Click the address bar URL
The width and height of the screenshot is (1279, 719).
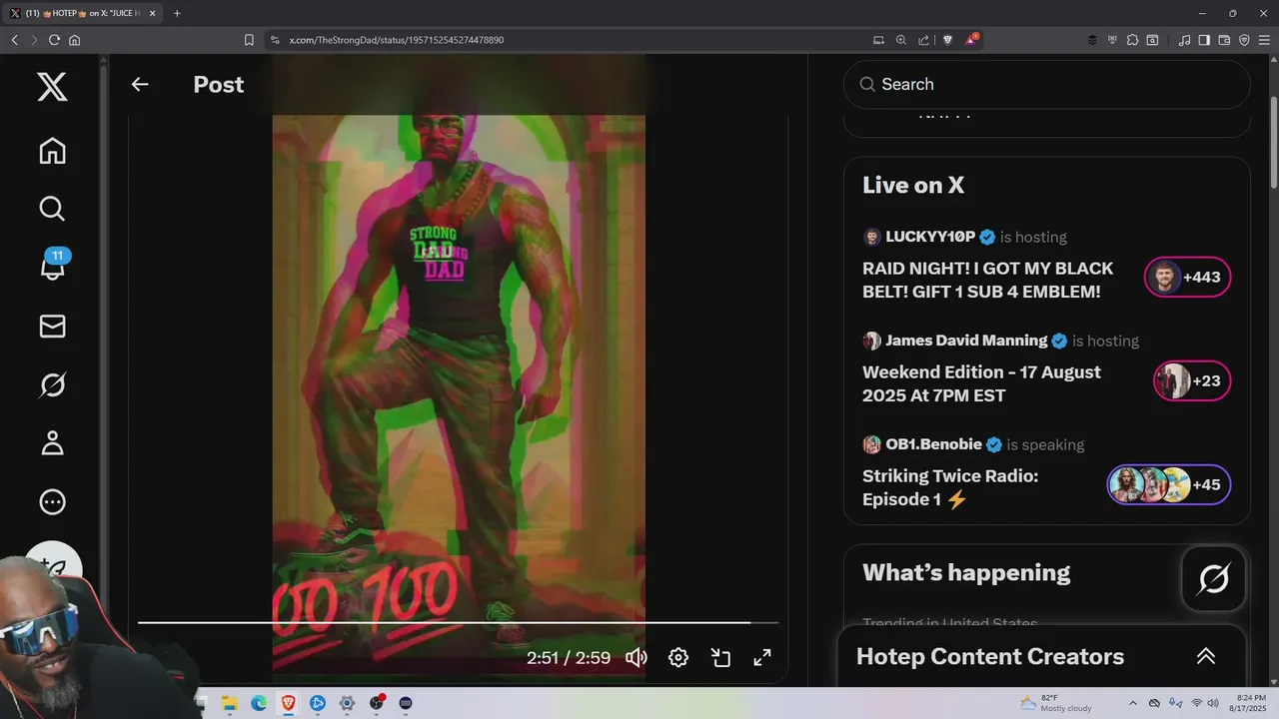[x=397, y=40]
